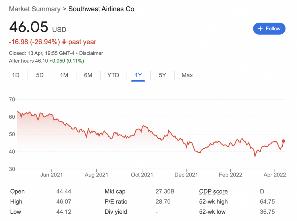Click the 46.05 price value
This screenshot has height=221, width=297.
(29, 27)
